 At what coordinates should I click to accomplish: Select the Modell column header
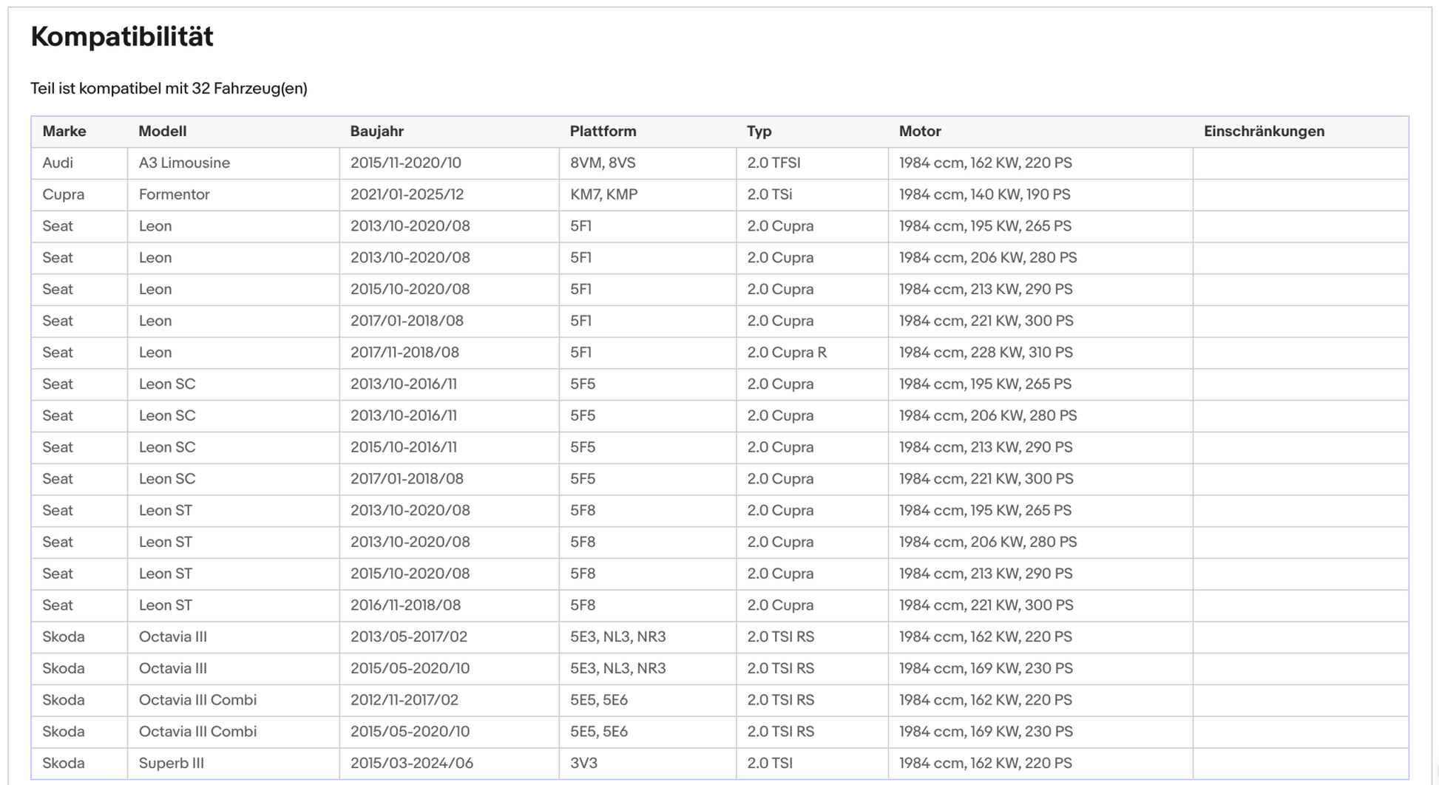point(162,132)
